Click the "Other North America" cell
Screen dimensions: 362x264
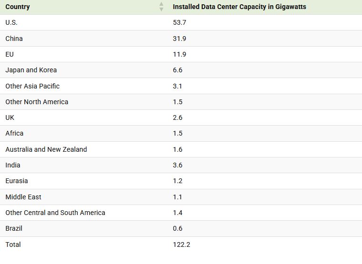(37, 102)
